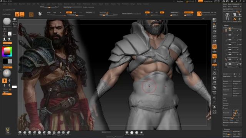Toggle the PolyF line fill icon

(214, 93)
